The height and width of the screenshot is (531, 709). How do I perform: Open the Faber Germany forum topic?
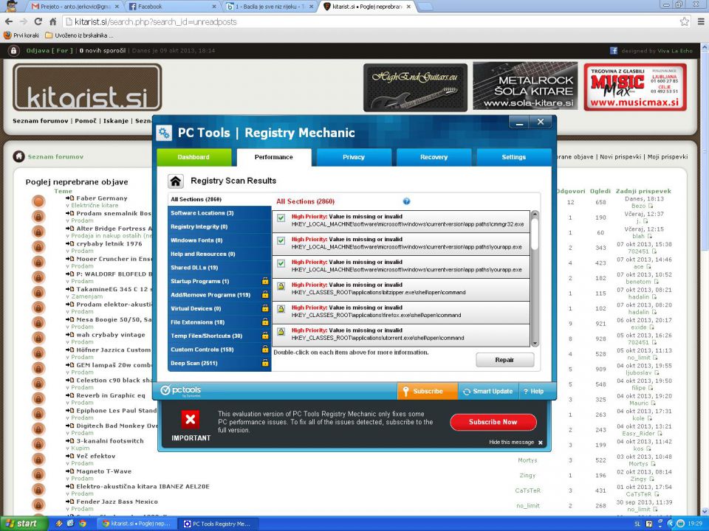(102, 198)
